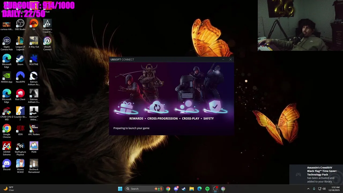Switch to OBS Studio in the taskbar
This screenshot has width=343, height=193.
coord(215,189)
